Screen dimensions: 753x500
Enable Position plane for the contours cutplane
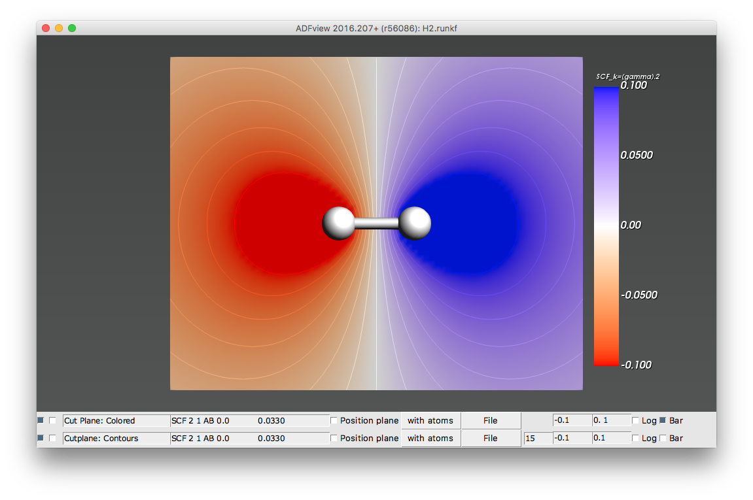click(333, 438)
